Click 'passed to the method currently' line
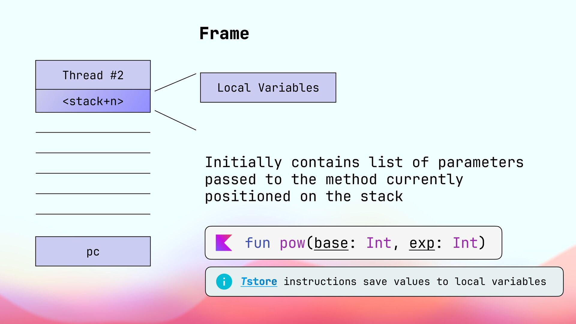Screen dimensions: 576x324 click(x=334, y=179)
